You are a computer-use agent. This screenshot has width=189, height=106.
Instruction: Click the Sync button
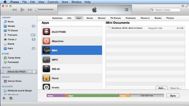click(x=173, y=96)
